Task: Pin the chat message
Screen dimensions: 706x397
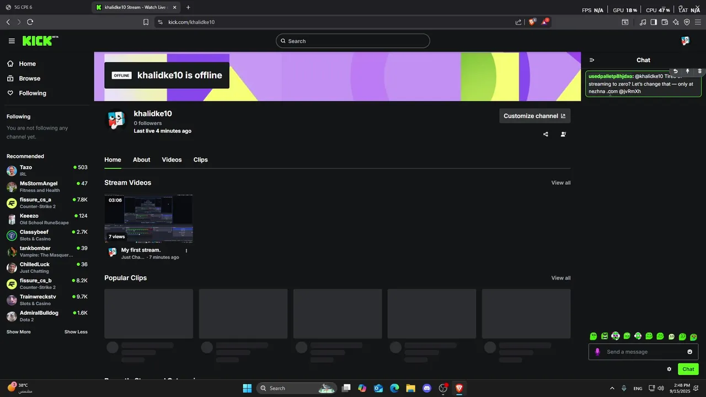Action: (x=687, y=71)
